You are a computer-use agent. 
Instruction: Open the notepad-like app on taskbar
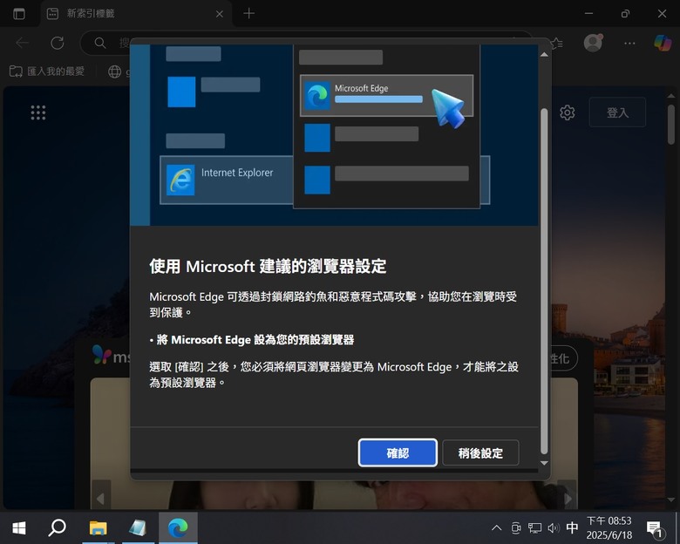pyautogui.click(x=138, y=528)
